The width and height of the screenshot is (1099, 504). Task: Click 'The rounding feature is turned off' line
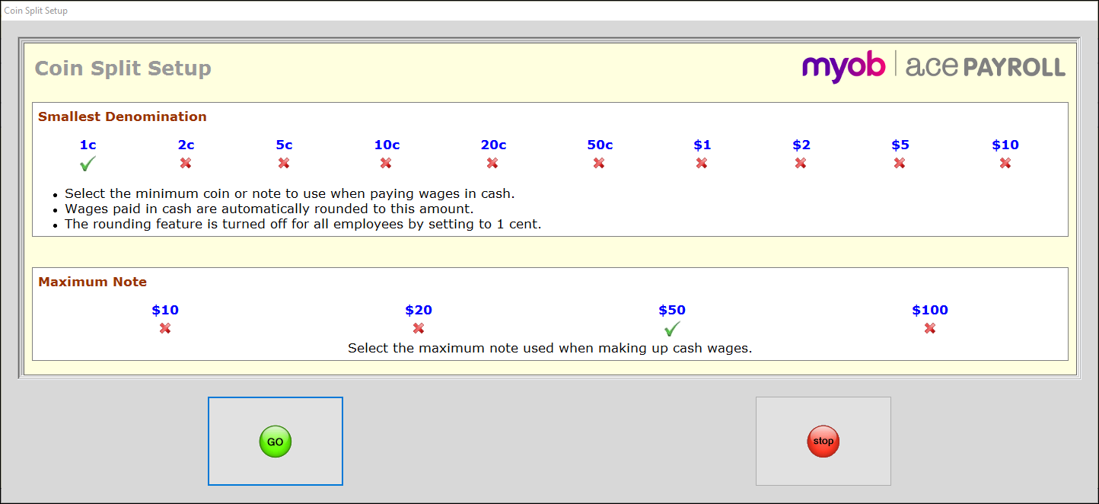[303, 224]
